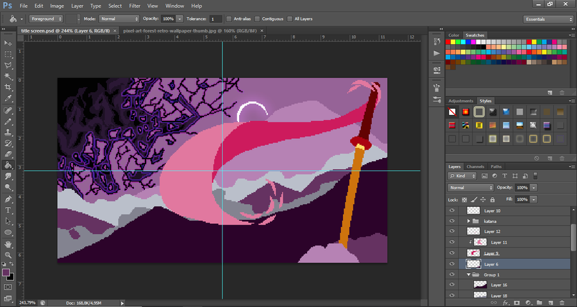Enable the All Layers checkbox
This screenshot has width=577, height=307.
tap(290, 19)
